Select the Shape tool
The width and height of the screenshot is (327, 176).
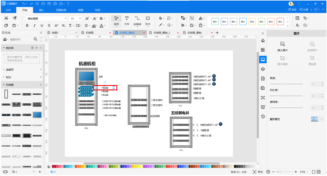click(x=148, y=21)
